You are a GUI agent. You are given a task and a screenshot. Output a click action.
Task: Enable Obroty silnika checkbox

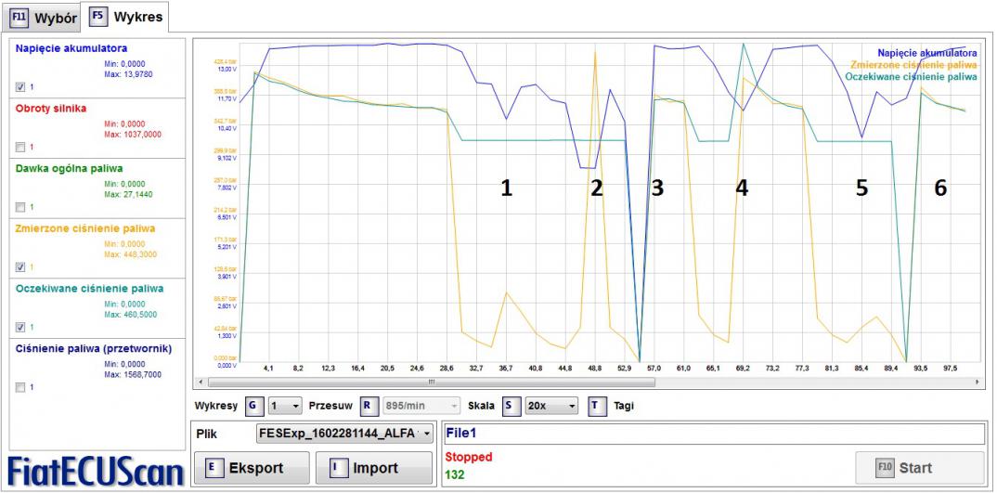(20, 148)
